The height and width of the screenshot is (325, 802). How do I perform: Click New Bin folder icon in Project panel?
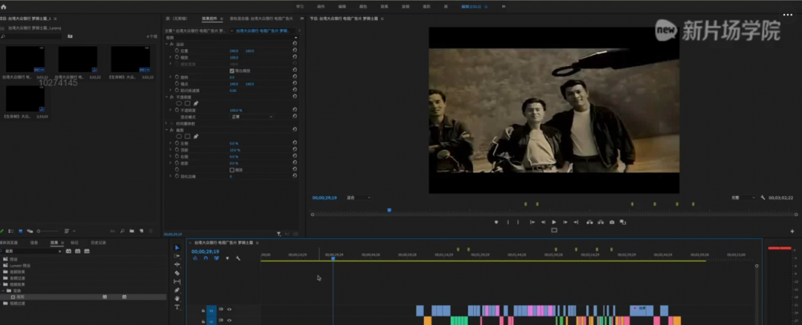click(131, 231)
